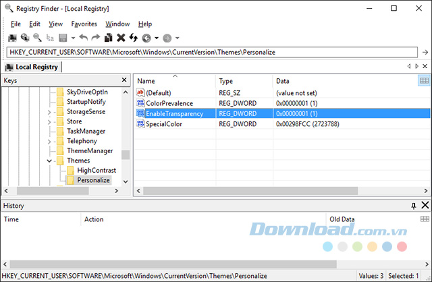This screenshot has width=432, height=282.
Task: Navigate back with round arrow icon
Action: pos(146,38)
